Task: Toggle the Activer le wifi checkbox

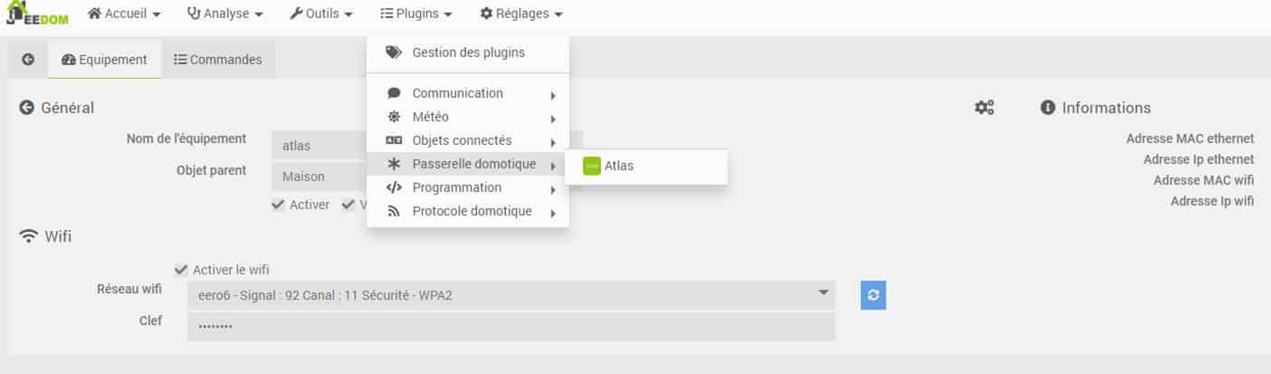Action: tap(181, 270)
